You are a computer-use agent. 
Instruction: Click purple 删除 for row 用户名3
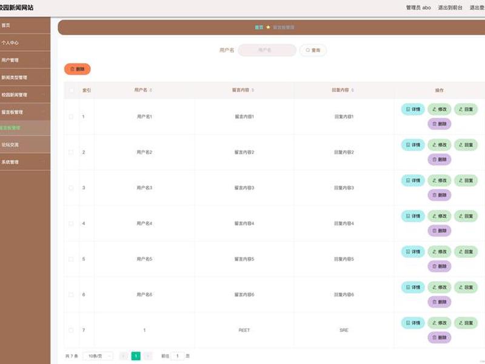[x=439, y=195]
